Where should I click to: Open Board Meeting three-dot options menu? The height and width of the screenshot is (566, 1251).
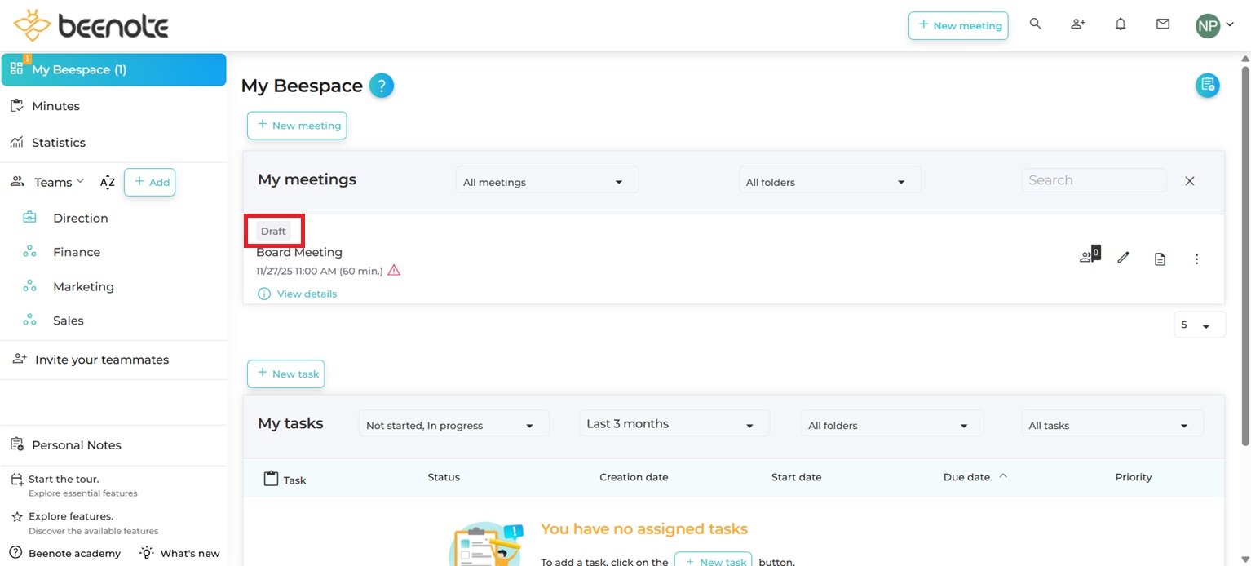[1196, 259]
